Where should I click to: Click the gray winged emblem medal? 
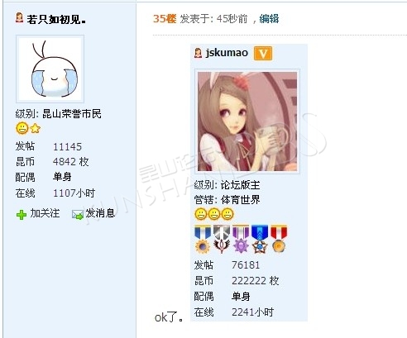222,239
